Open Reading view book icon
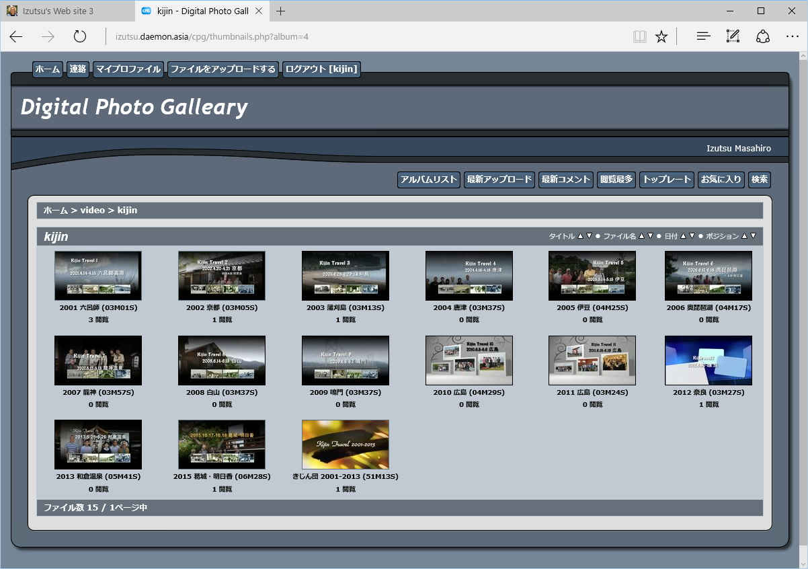The image size is (808, 569). pyautogui.click(x=639, y=36)
